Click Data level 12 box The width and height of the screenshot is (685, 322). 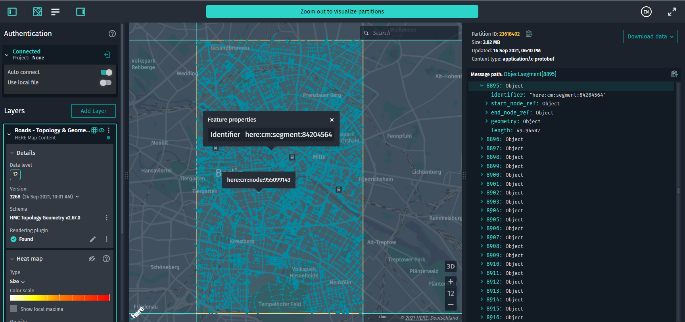pos(15,175)
